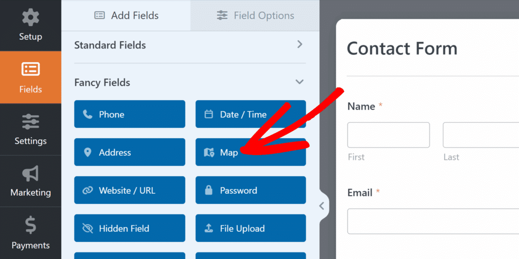This screenshot has height=259, width=519.
Task: Collapse the Fancy Fields section
Action: 300,82
